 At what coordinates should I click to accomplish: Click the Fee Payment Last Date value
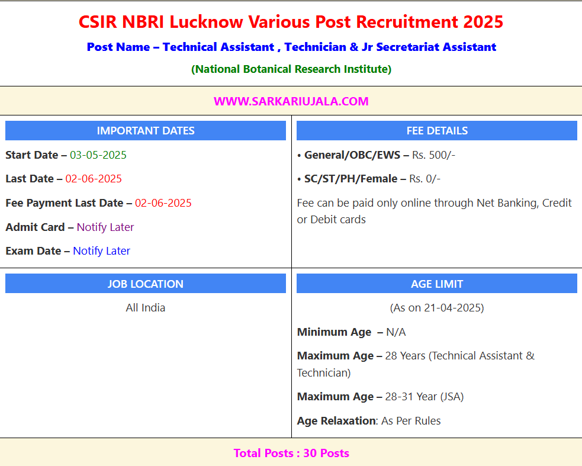(x=163, y=203)
